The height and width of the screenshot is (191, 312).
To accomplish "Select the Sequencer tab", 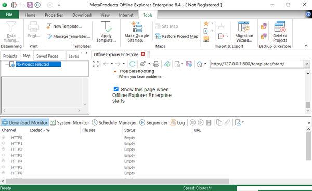I will [x=153, y=122].
